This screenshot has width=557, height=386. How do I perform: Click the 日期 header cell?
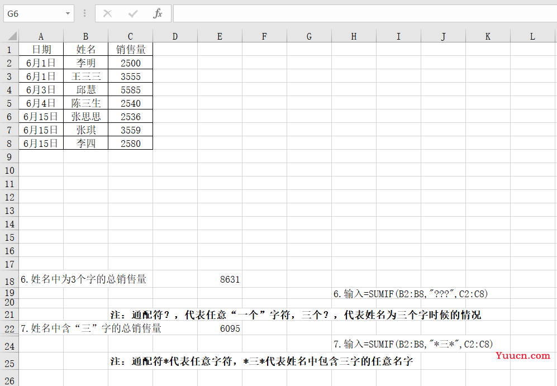[41, 49]
